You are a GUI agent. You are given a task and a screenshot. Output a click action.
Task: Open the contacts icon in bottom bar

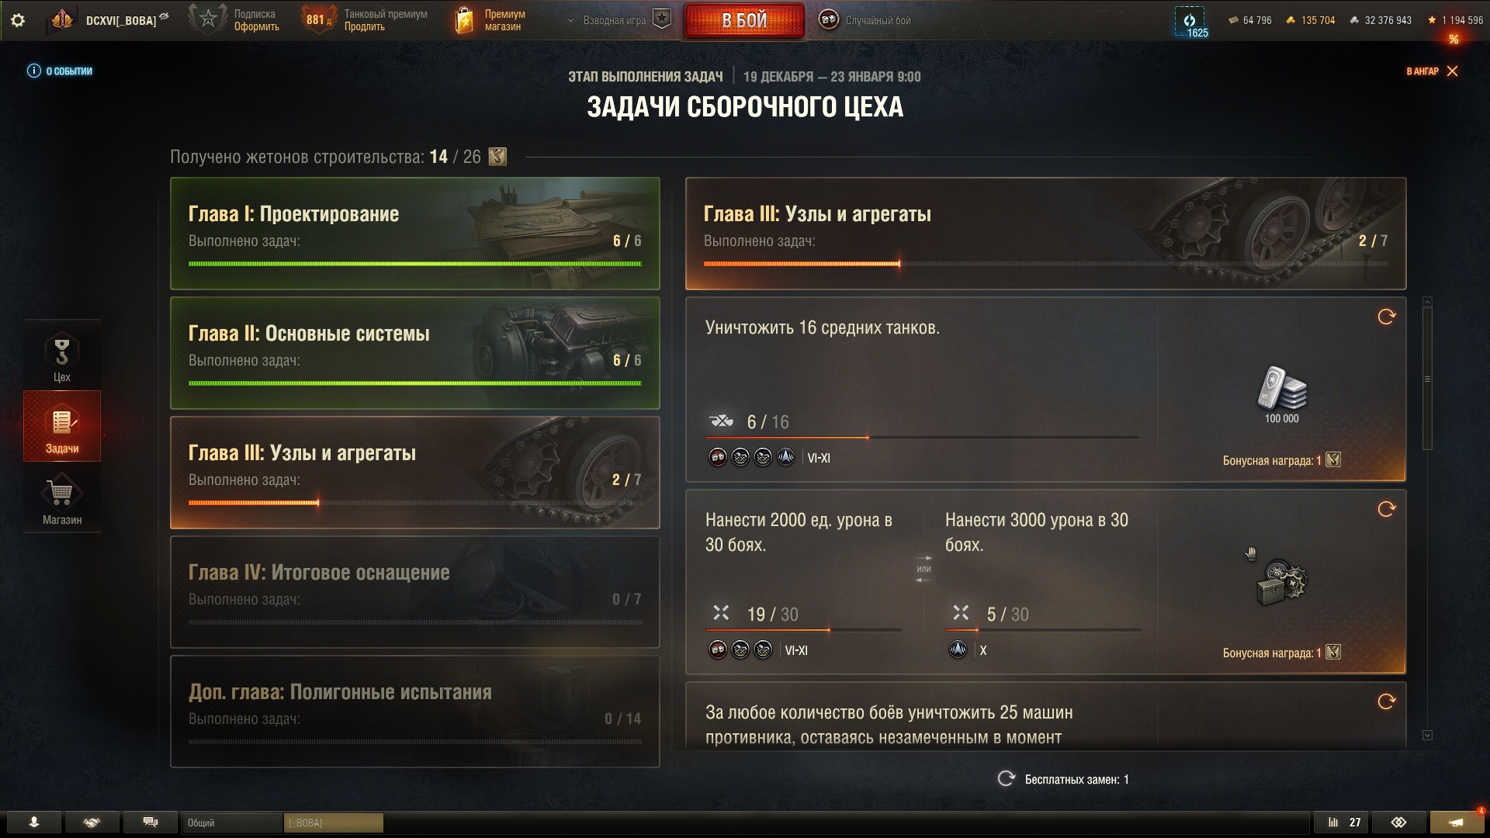[x=34, y=822]
